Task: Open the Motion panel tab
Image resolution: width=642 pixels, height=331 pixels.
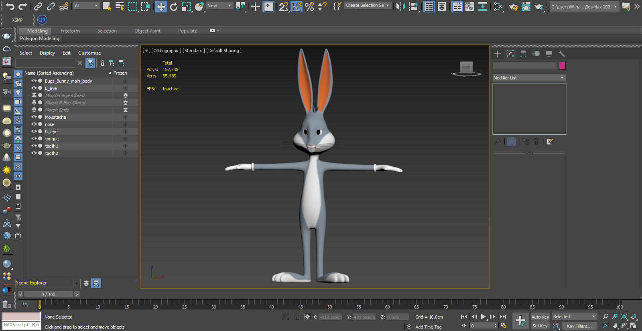Action: coord(536,54)
